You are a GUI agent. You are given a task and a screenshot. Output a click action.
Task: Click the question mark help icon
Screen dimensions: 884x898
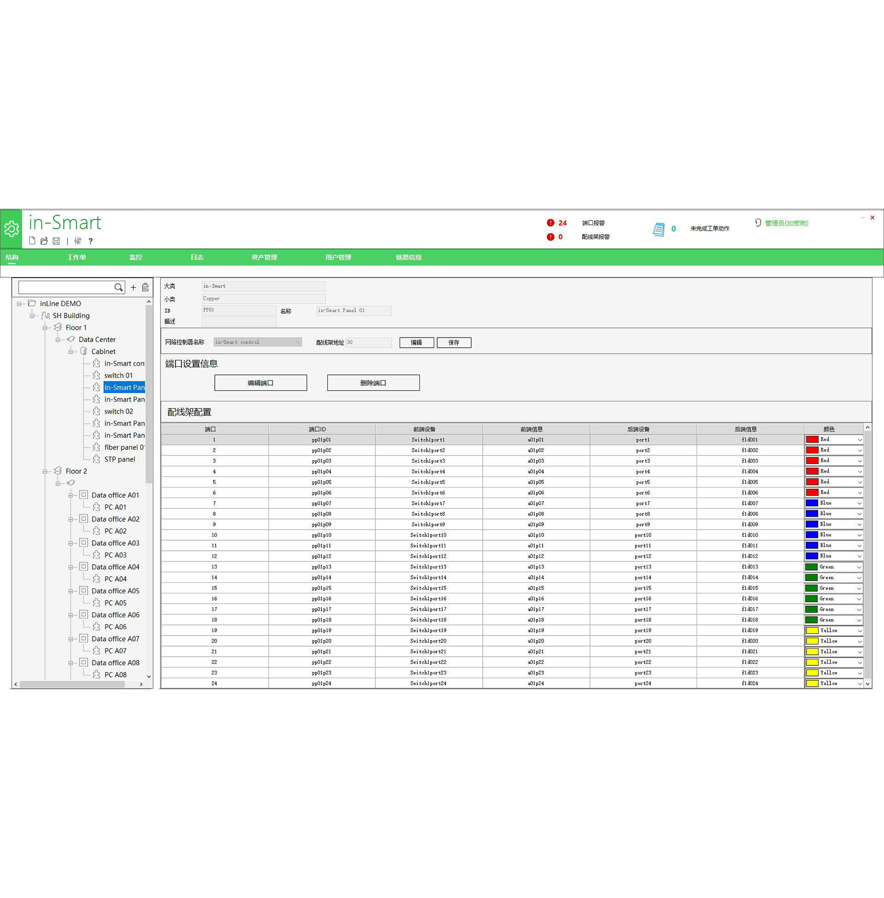point(91,241)
